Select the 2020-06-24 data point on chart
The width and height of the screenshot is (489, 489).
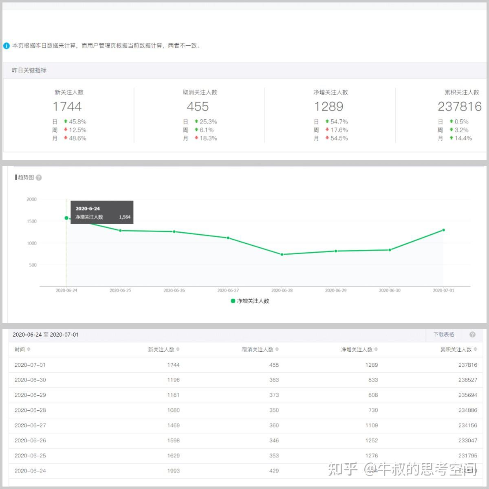coord(66,218)
